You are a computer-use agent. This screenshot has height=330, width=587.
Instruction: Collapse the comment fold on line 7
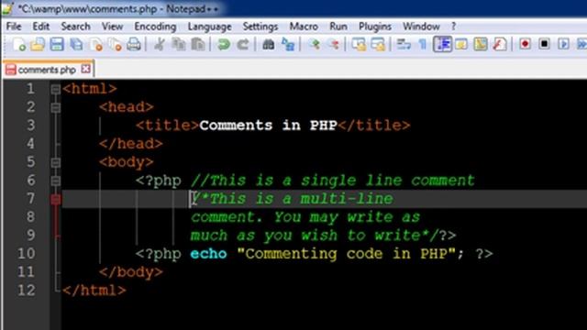pyautogui.click(x=55, y=199)
